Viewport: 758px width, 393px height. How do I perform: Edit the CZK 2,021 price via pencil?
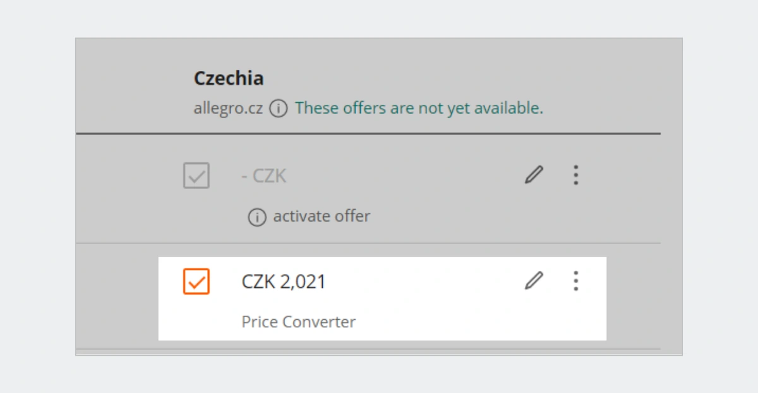534,280
